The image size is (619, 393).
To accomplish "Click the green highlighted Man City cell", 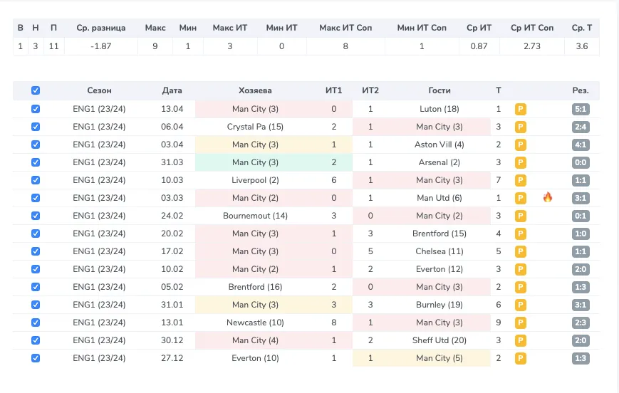I will (255, 162).
